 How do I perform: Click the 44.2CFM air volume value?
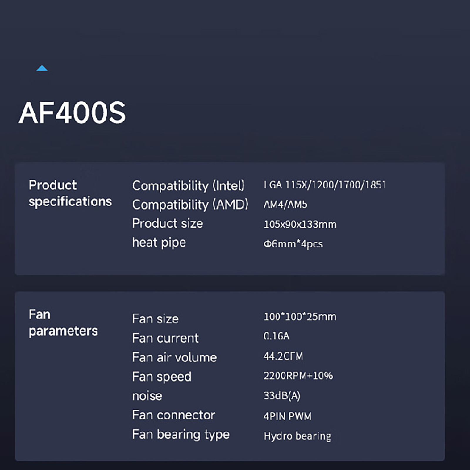tap(283, 356)
